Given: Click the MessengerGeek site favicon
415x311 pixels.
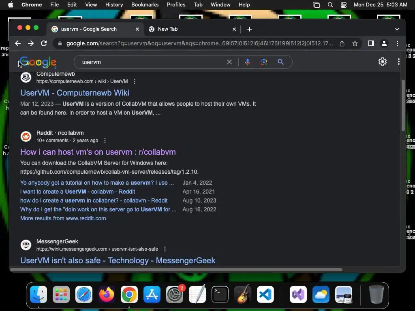Looking at the screenshot, I should coord(26,245).
